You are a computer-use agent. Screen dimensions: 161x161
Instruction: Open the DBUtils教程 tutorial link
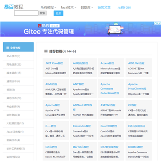[x=136, y=147]
